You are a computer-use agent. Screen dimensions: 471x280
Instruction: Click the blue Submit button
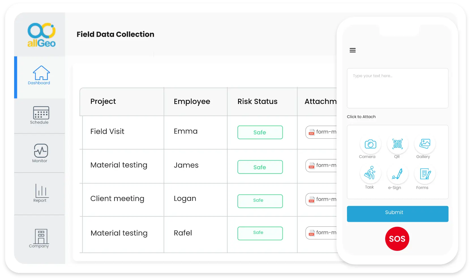click(397, 214)
